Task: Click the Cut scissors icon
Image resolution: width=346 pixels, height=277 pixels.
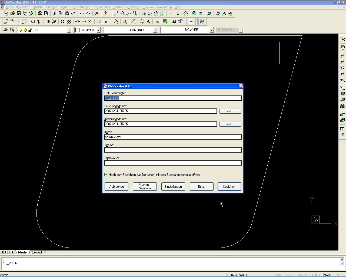Action: click(x=55, y=14)
